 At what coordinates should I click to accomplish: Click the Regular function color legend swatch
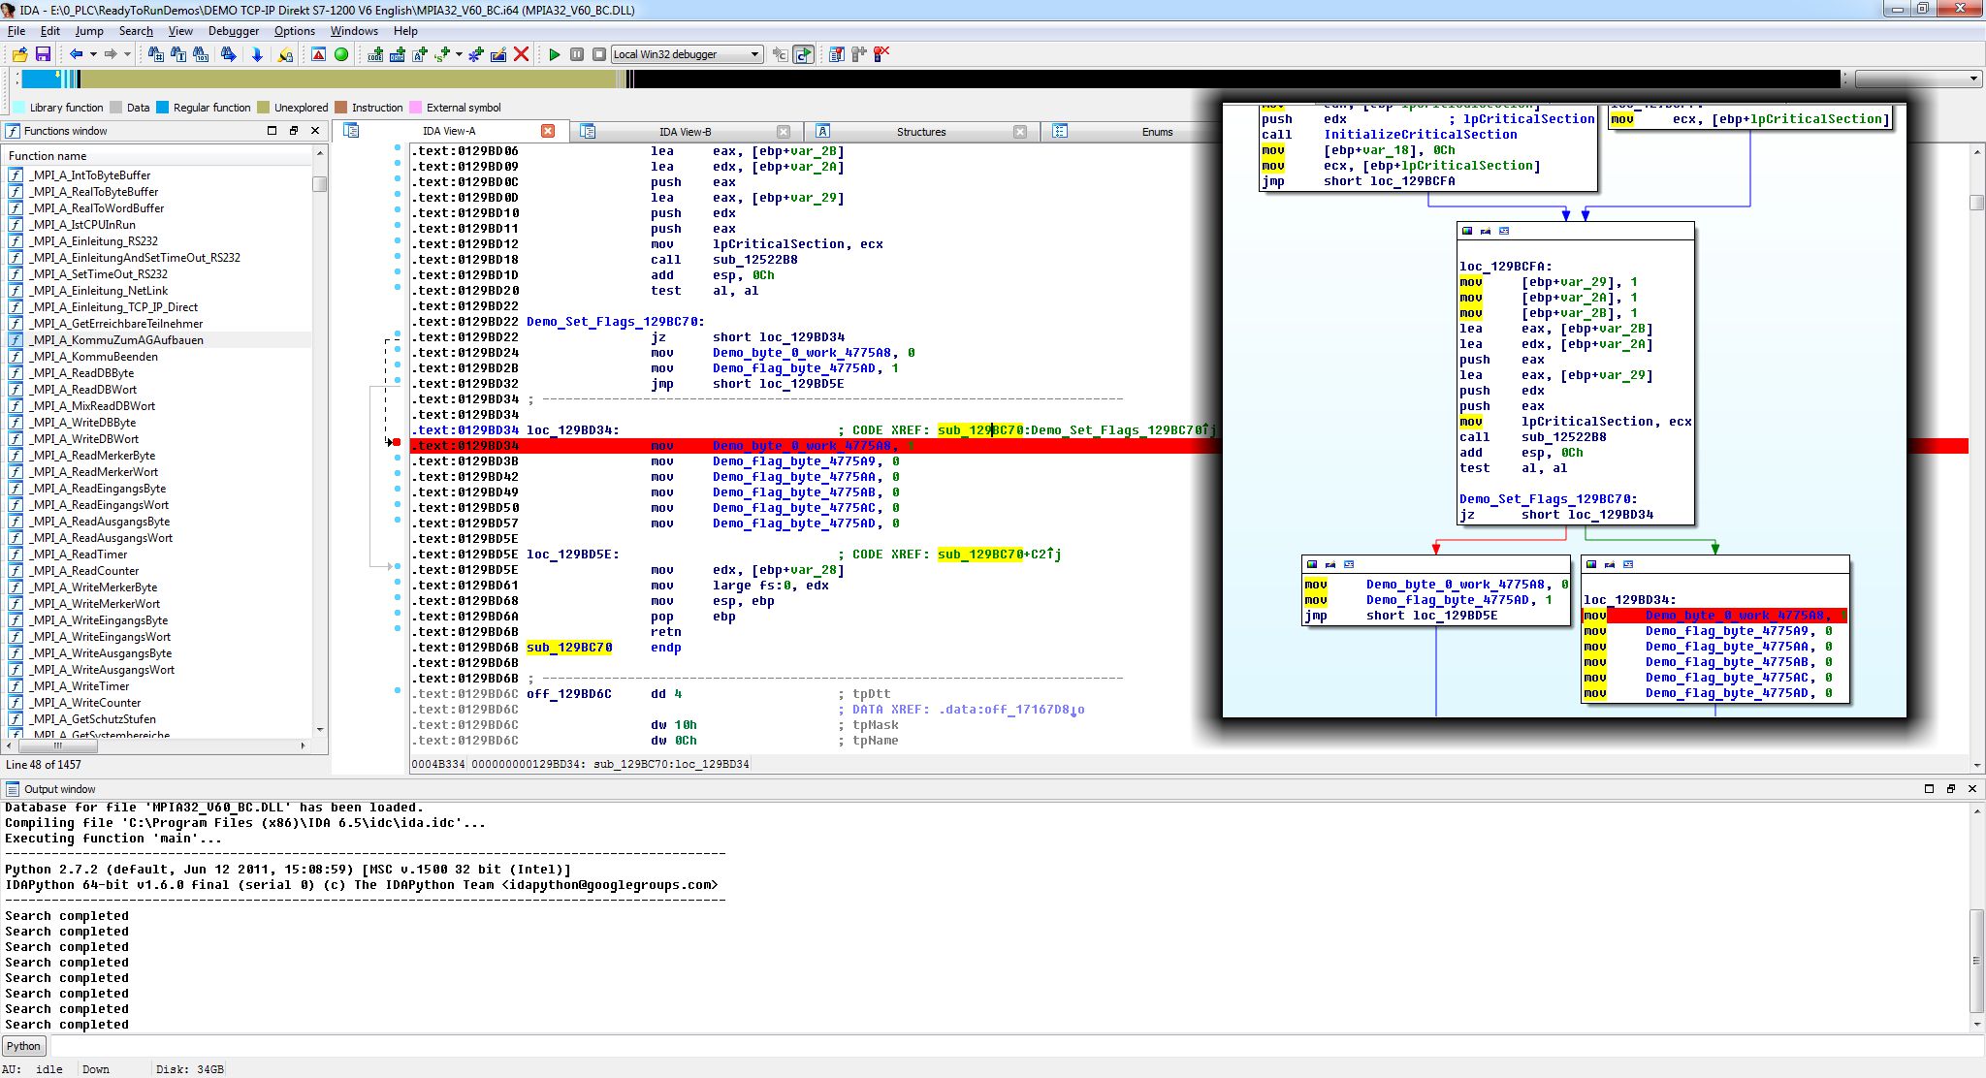[x=163, y=108]
